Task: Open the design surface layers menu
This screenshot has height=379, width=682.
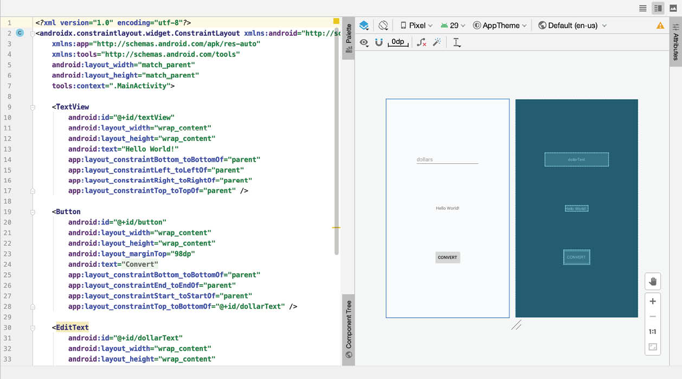Action: [364, 25]
